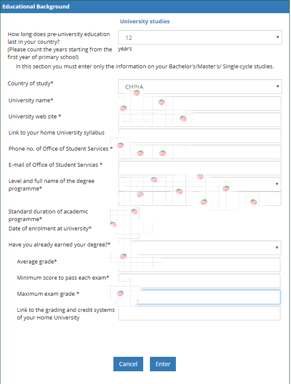Viewport: 291px width, 384px height.
Task: Focus the degree programme full name field
Action: tap(199, 199)
